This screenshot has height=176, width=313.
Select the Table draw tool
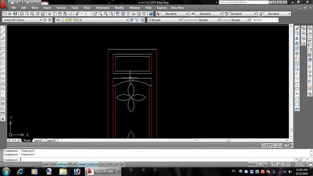pyautogui.click(x=3, y=114)
